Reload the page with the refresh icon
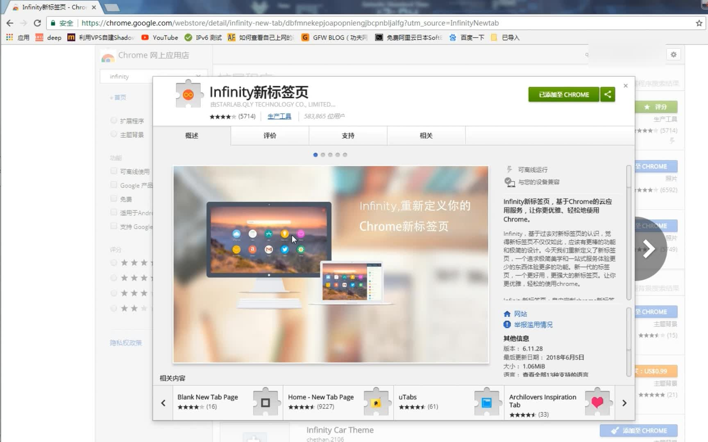This screenshot has width=708, height=442. pyautogui.click(x=37, y=23)
